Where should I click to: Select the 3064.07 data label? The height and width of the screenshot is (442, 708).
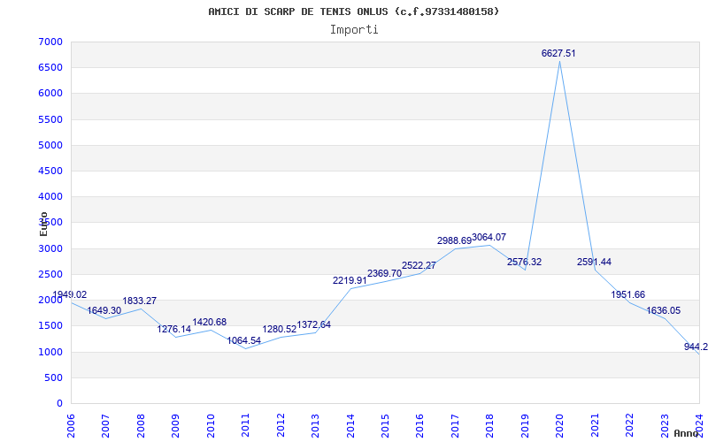489,238
